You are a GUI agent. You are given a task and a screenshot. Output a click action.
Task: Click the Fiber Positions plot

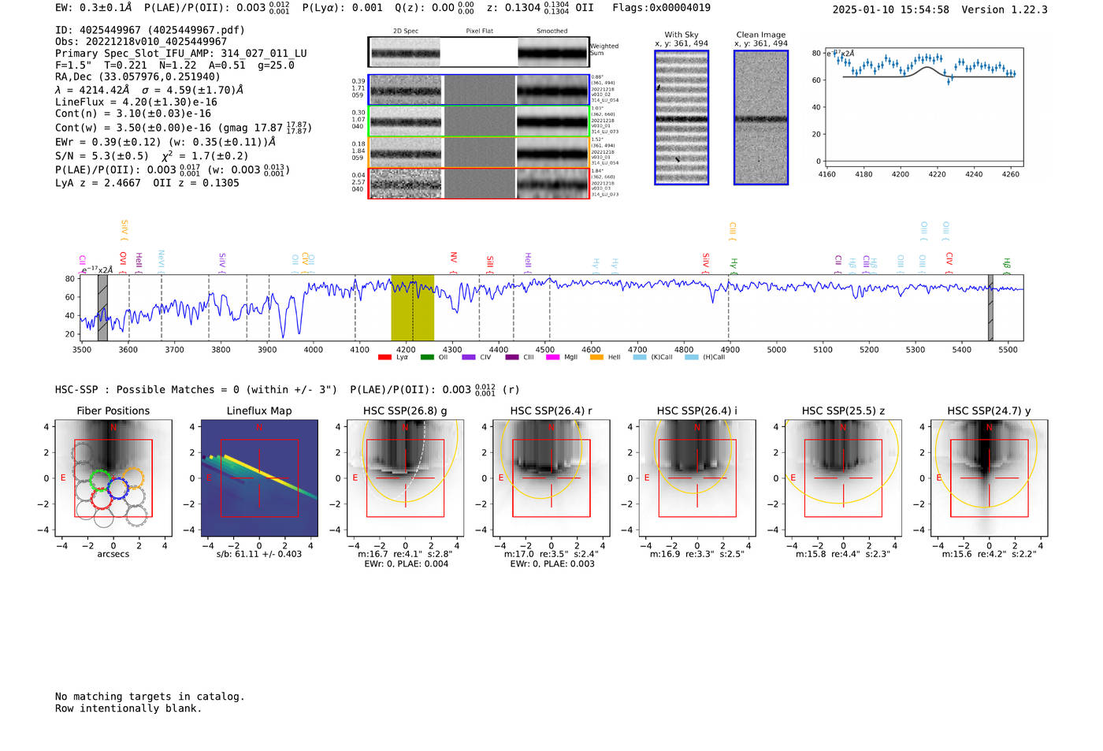point(113,478)
